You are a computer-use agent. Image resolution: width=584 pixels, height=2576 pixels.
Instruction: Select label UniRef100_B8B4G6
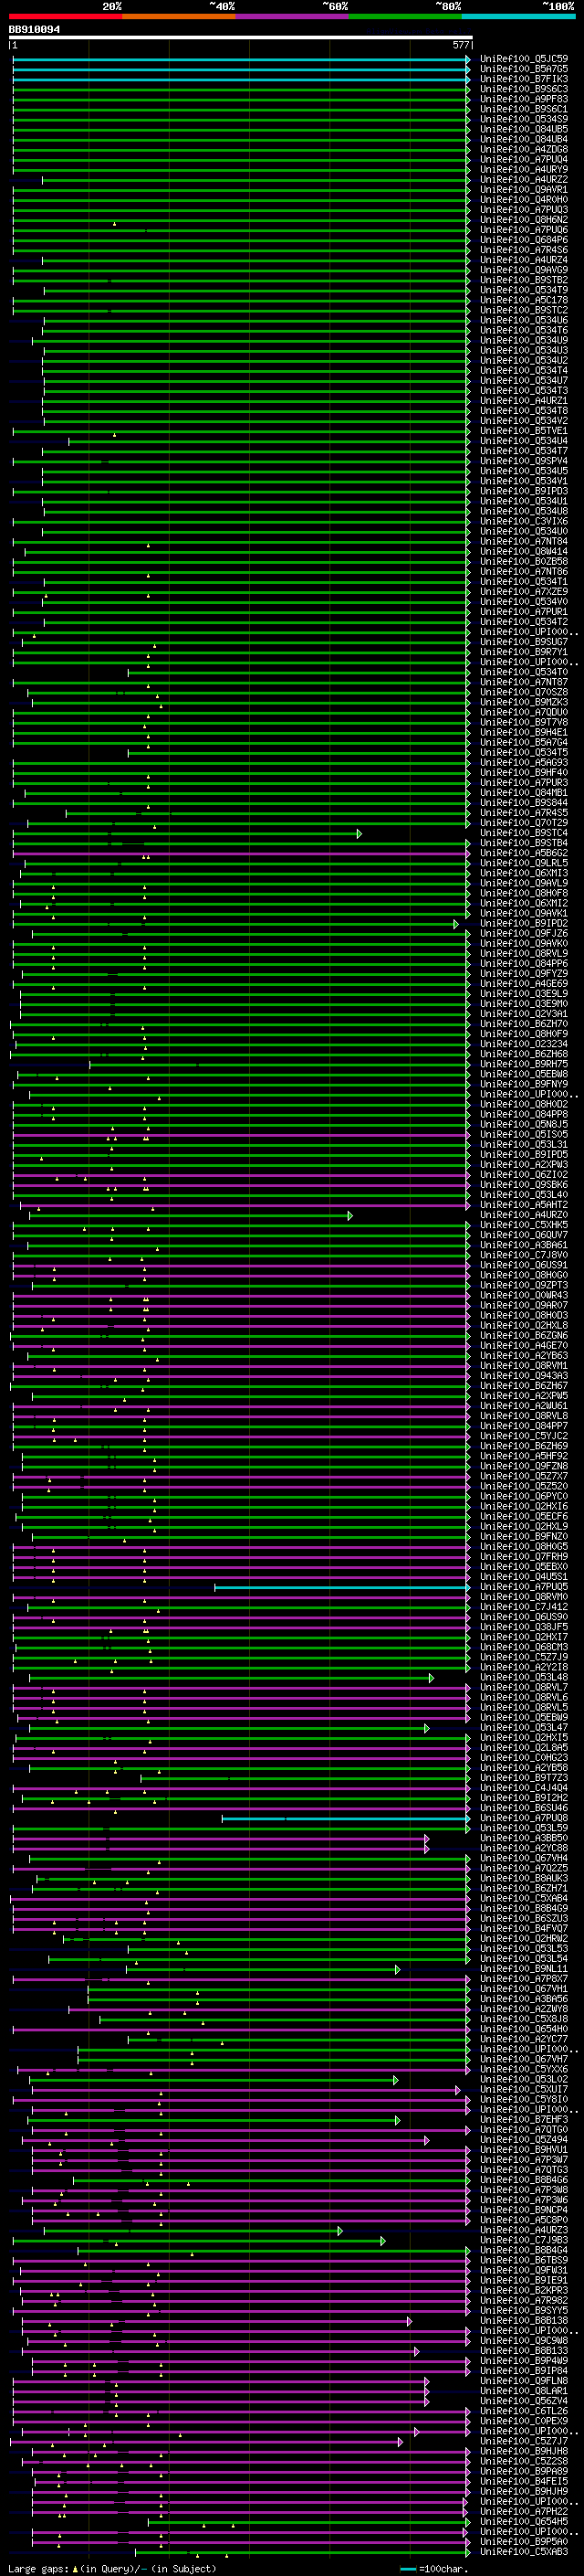tap(524, 2180)
